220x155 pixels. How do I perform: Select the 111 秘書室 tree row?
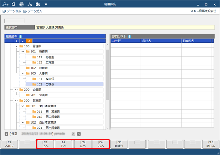65,57
